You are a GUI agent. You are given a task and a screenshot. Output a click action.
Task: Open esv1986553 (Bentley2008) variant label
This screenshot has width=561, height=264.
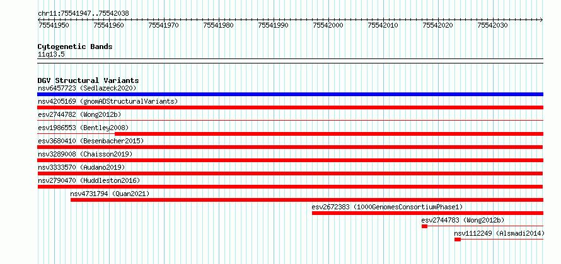click(x=83, y=128)
